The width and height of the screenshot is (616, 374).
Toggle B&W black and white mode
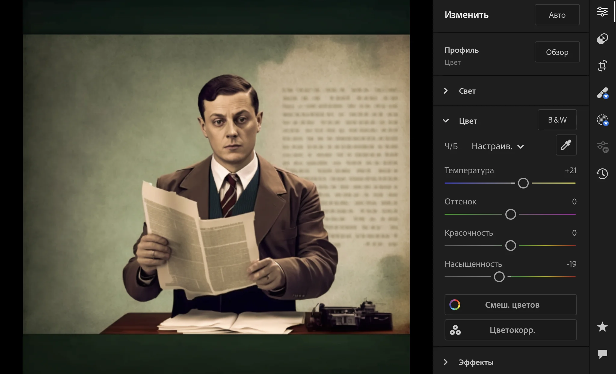[557, 120]
